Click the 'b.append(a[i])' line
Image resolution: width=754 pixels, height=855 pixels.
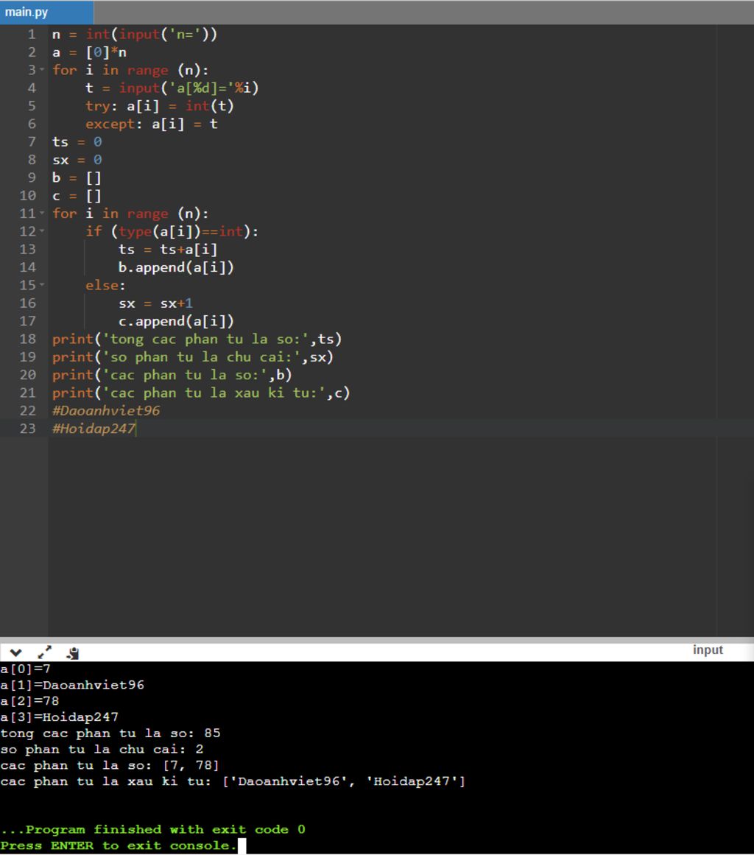tap(176, 267)
